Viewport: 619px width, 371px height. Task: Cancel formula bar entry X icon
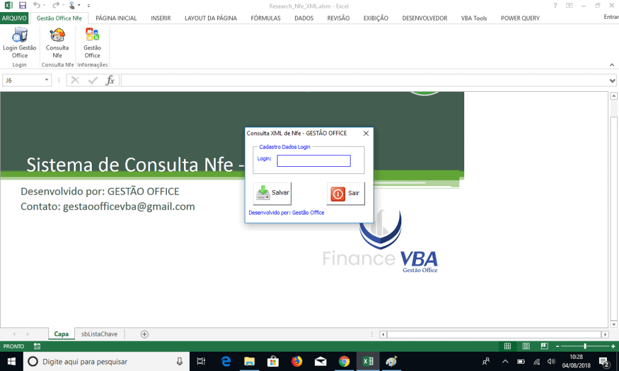(75, 80)
